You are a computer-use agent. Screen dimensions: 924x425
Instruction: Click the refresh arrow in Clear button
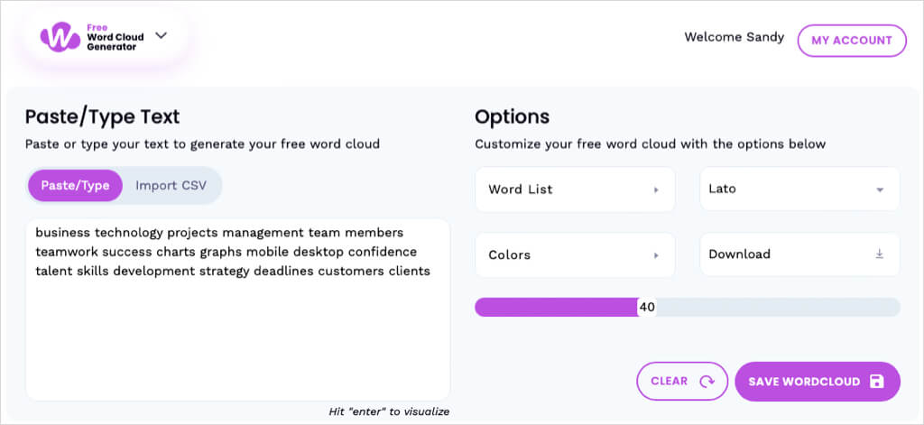point(707,382)
